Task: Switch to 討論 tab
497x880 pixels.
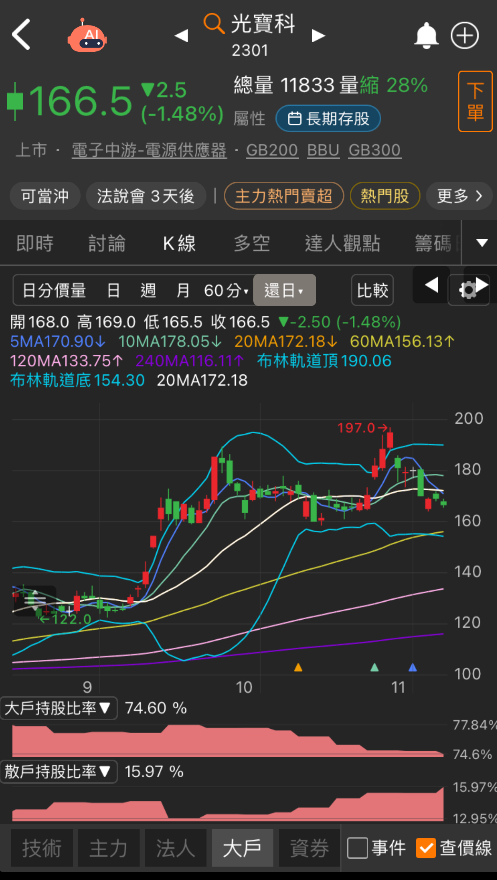Action: point(107,243)
